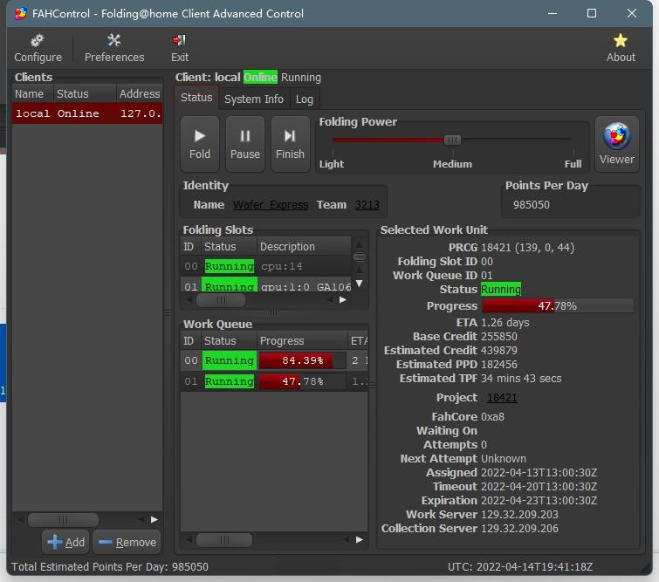Open Preferences from the toolbar
The width and height of the screenshot is (659, 582).
click(113, 48)
